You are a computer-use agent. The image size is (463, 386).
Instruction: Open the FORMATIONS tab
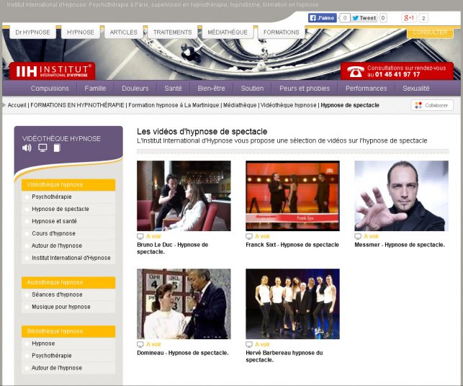(x=281, y=32)
